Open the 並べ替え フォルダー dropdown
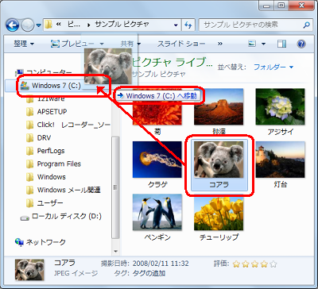 273,67
